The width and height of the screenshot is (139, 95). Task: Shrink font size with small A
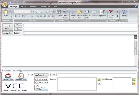coord(37,12)
